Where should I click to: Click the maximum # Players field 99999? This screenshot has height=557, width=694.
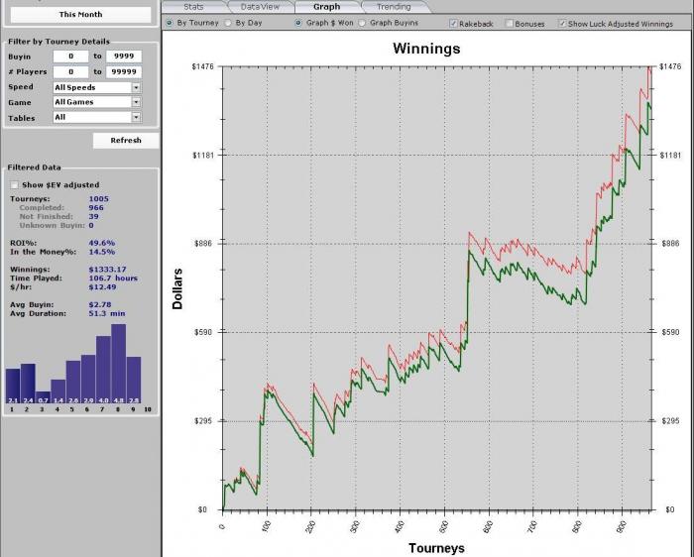click(x=124, y=71)
